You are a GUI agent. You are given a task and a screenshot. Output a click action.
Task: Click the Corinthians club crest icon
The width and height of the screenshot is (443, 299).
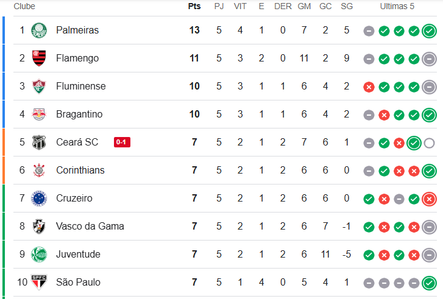[39, 171]
